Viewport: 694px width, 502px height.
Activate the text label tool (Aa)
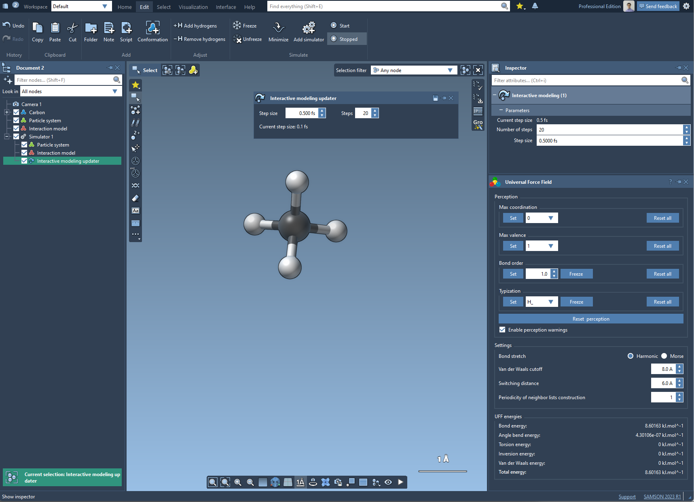135,210
